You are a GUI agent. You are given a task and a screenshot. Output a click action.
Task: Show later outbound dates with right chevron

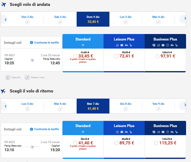pyautogui.click(x=185, y=19)
